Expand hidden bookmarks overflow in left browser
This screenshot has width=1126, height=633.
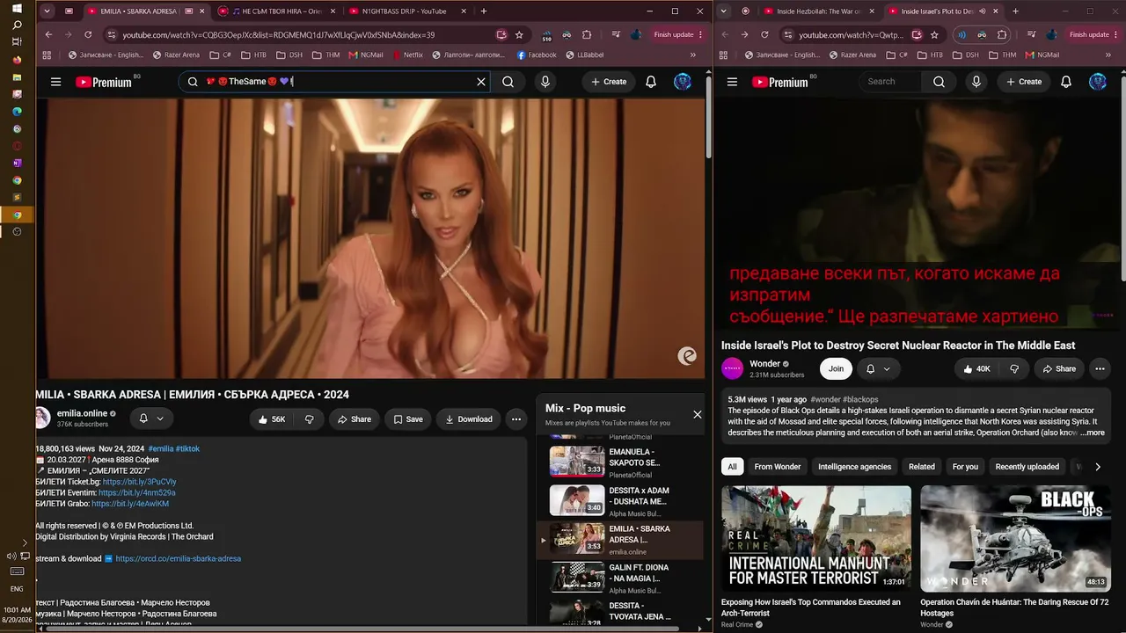[x=692, y=55]
